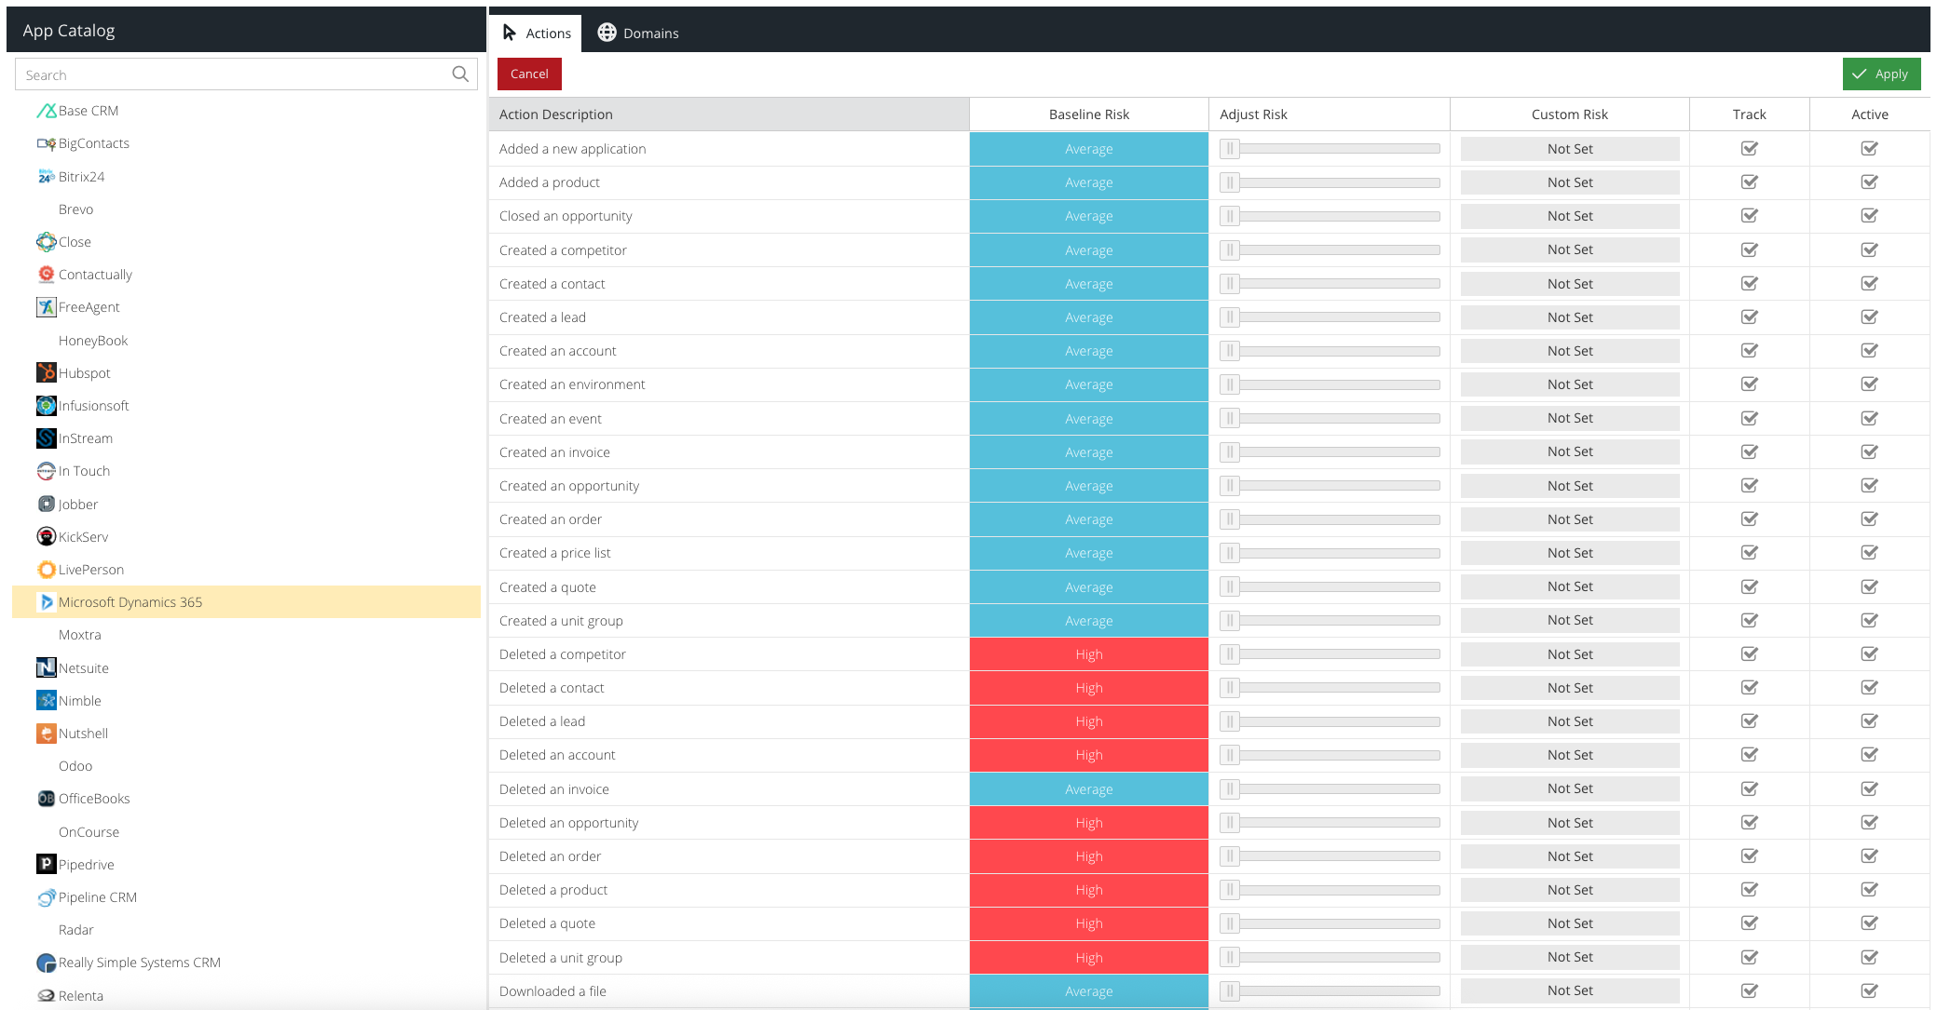Screen dimensions: 1937x1010
Task: Apply the risk changes
Action: pyautogui.click(x=1881, y=74)
